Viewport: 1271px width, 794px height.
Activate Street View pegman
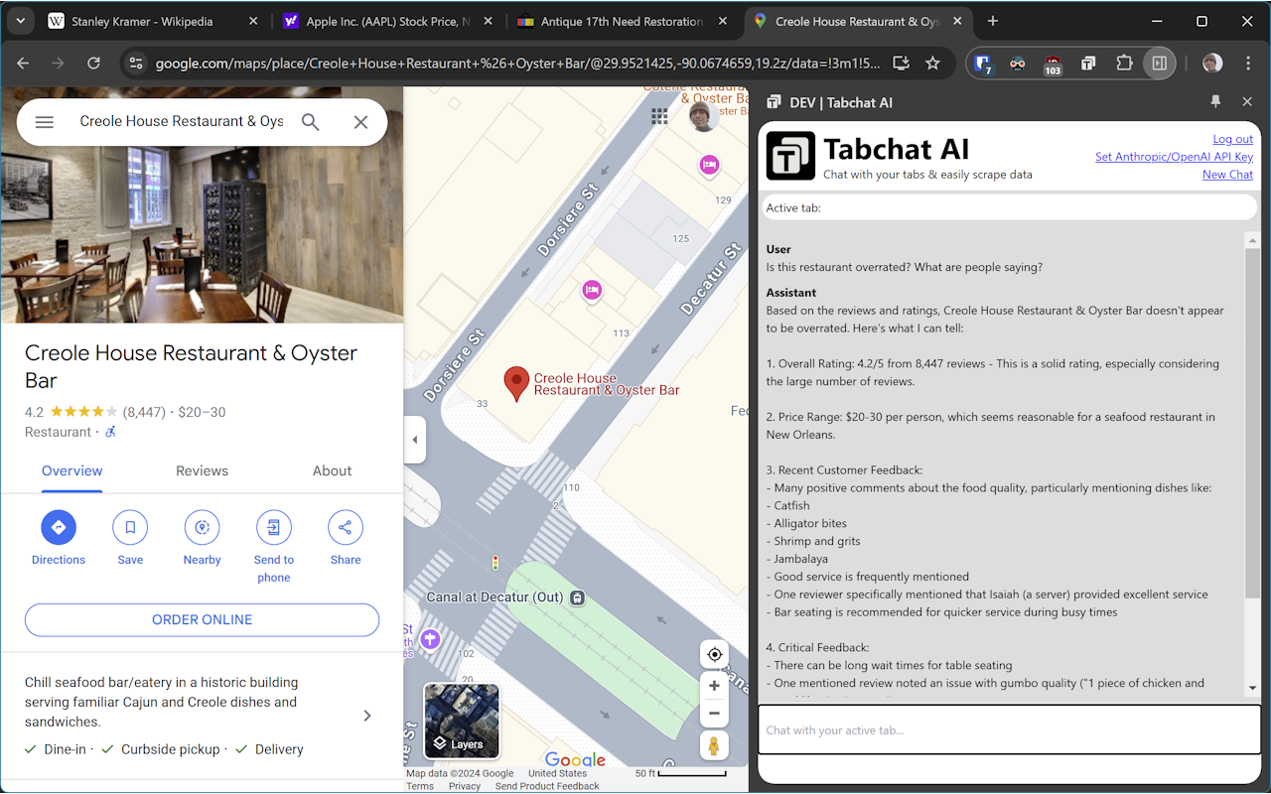click(x=714, y=745)
